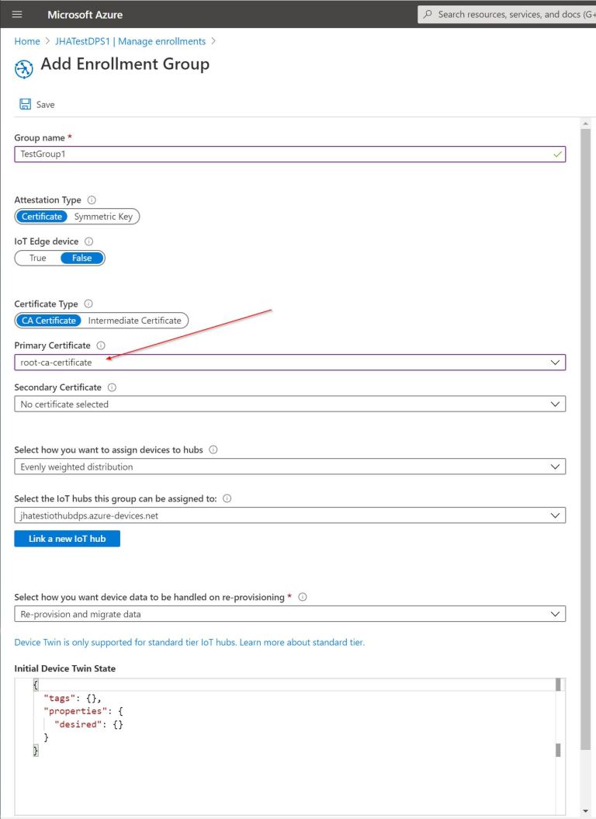The height and width of the screenshot is (819, 596).
Task: Open the Secondary Certificate dropdown
Action: coord(556,404)
